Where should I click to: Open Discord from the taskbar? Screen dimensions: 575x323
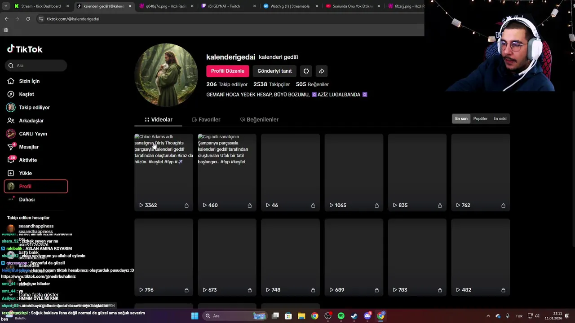(x=367, y=316)
